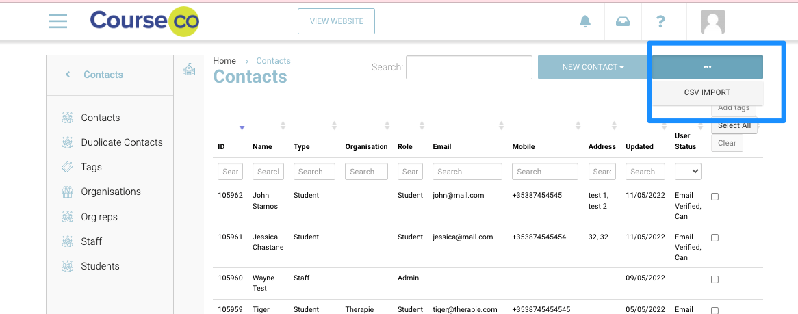Click the building icon beside the sidebar
Screen dimensions: 798x314
pos(189,69)
